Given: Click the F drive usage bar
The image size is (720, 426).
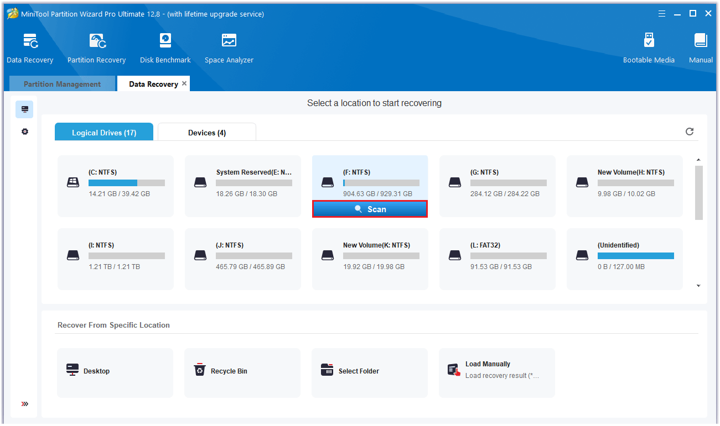Looking at the screenshot, I should click(x=381, y=183).
